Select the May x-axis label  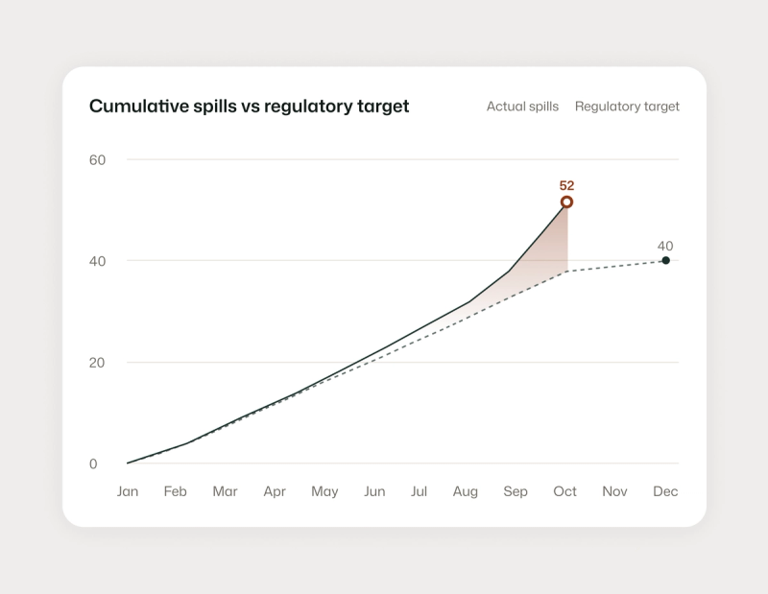(324, 491)
